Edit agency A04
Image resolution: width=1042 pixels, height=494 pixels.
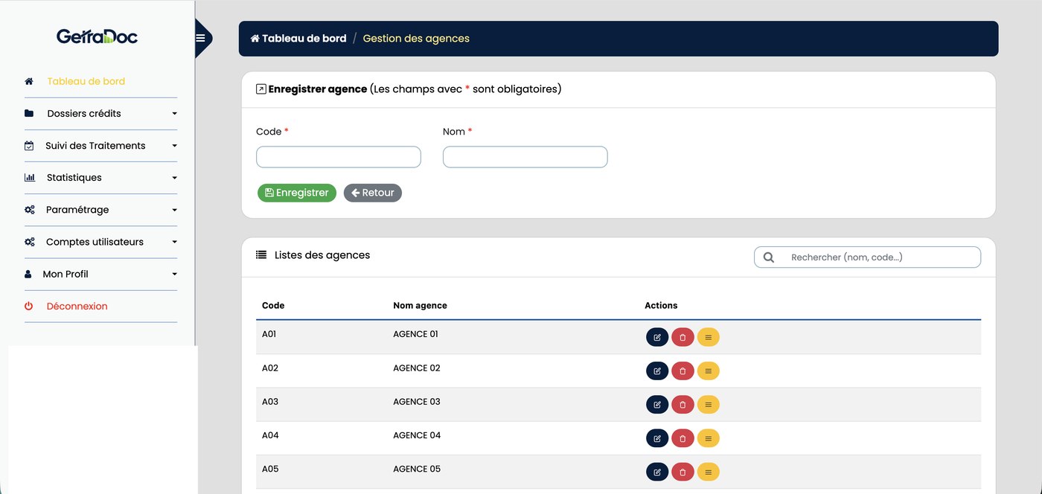click(x=657, y=439)
